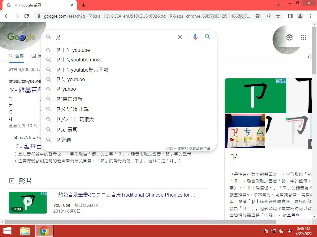Click the browser back arrow
The image size is (317, 237).
[x=7, y=16]
